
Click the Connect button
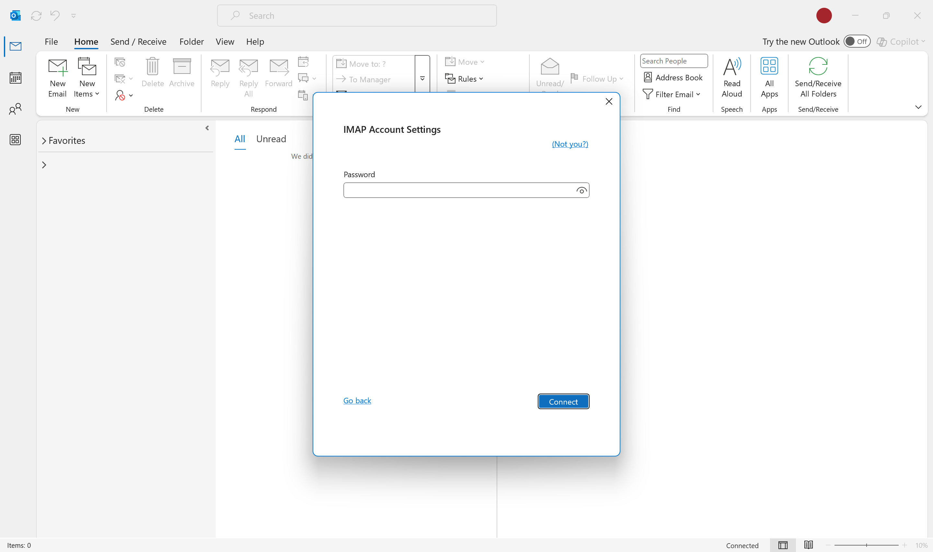pyautogui.click(x=563, y=401)
